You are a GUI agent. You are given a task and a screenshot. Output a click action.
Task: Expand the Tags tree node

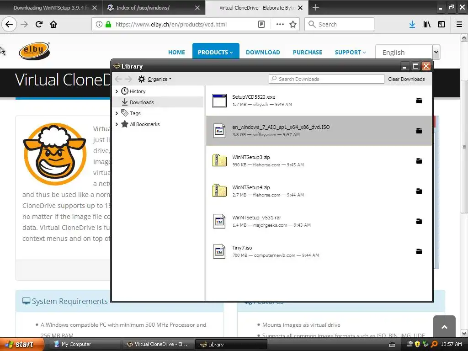point(117,113)
